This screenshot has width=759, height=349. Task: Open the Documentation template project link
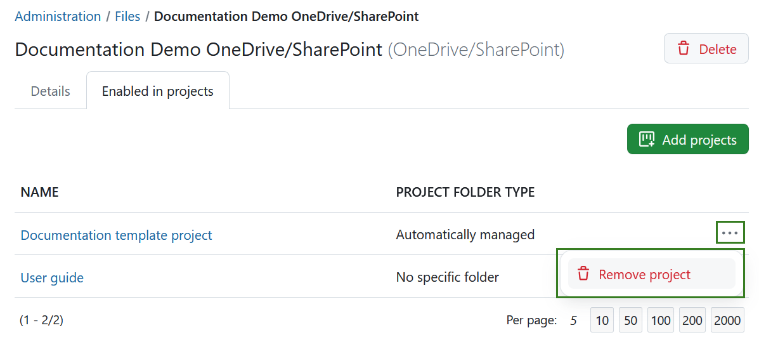pyautogui.click(x=116, y=235)
